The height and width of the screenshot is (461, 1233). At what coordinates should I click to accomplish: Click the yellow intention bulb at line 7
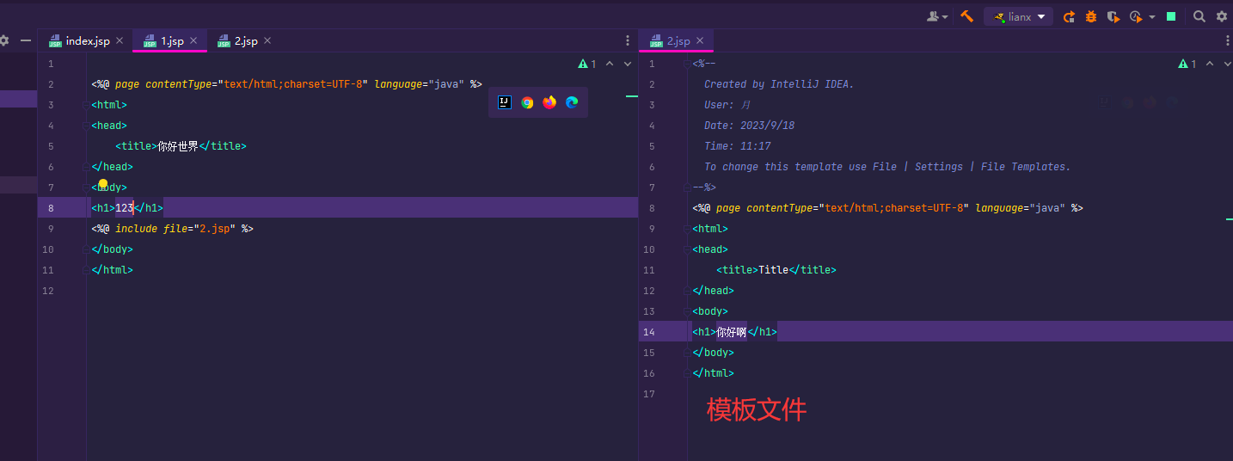point(103,184)
